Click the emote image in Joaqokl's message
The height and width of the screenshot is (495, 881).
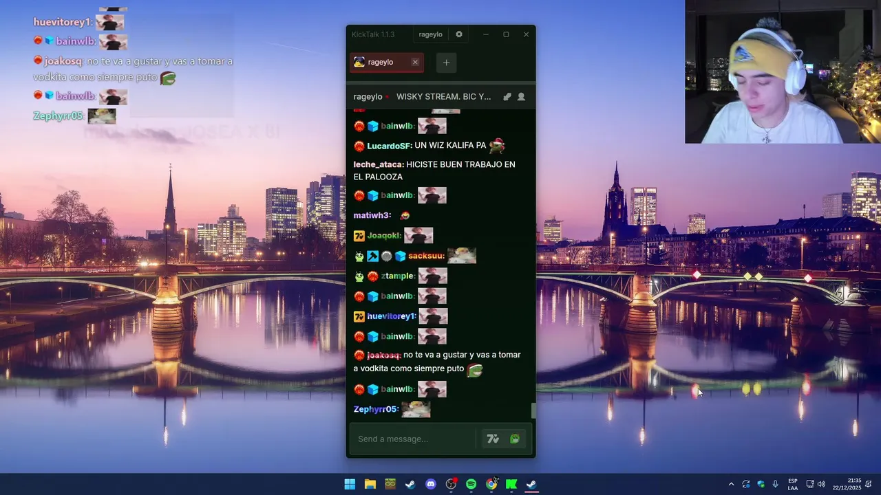tap(418, 235)
